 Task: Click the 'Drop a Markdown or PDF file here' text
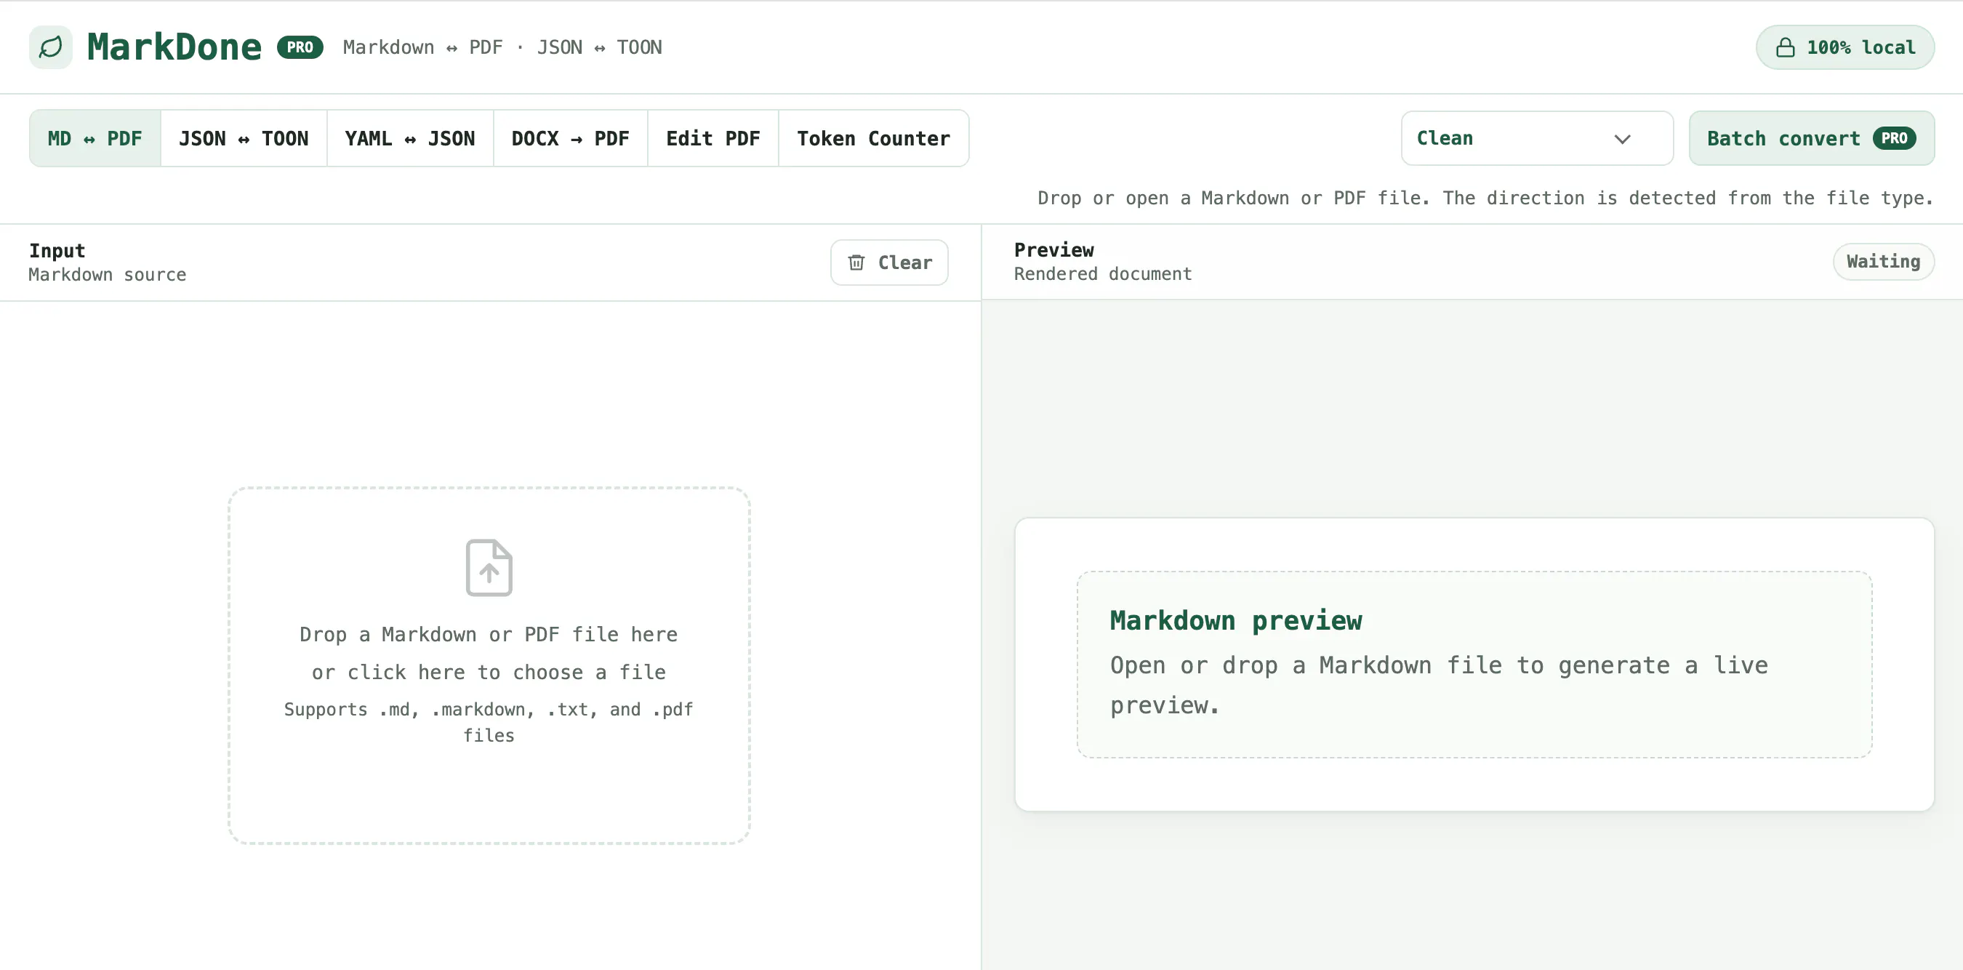pos(489,634)
